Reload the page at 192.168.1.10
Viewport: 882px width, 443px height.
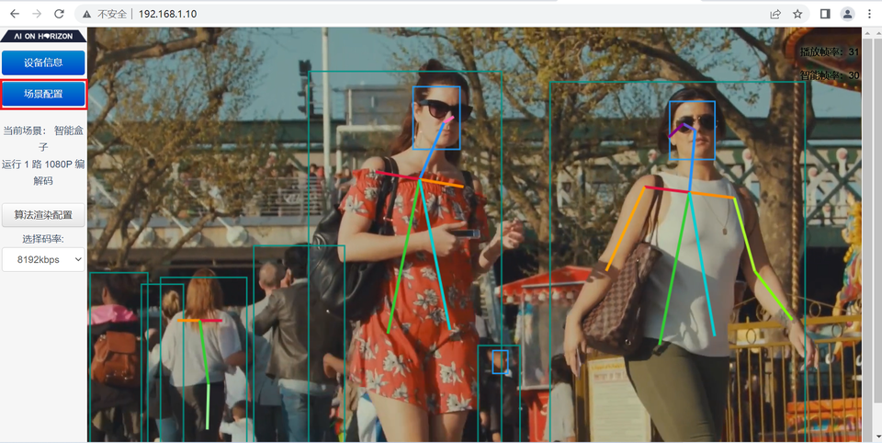pyautogui.click(x=59, y=14)
